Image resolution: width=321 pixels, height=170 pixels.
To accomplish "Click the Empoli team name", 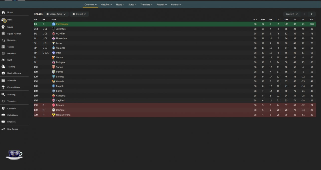I will tap(60, 86).
